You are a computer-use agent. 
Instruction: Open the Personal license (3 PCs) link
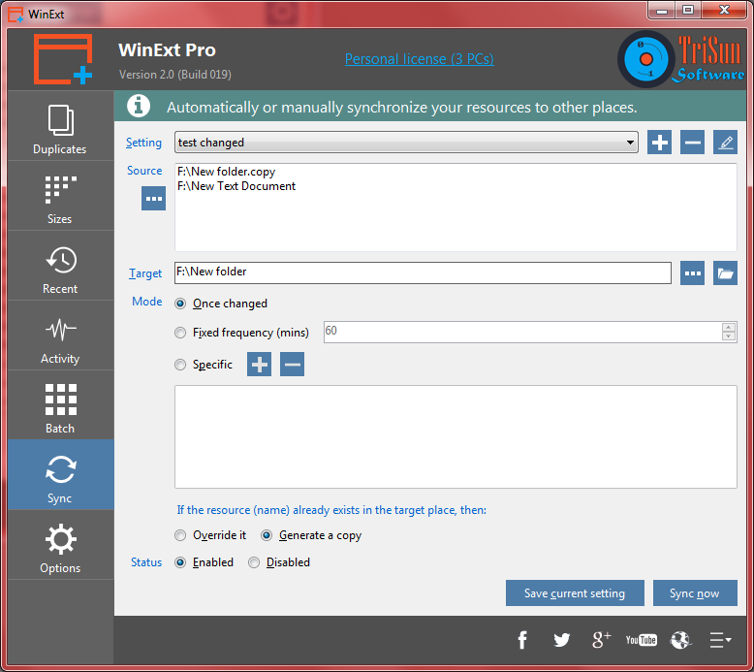(420, 59)
